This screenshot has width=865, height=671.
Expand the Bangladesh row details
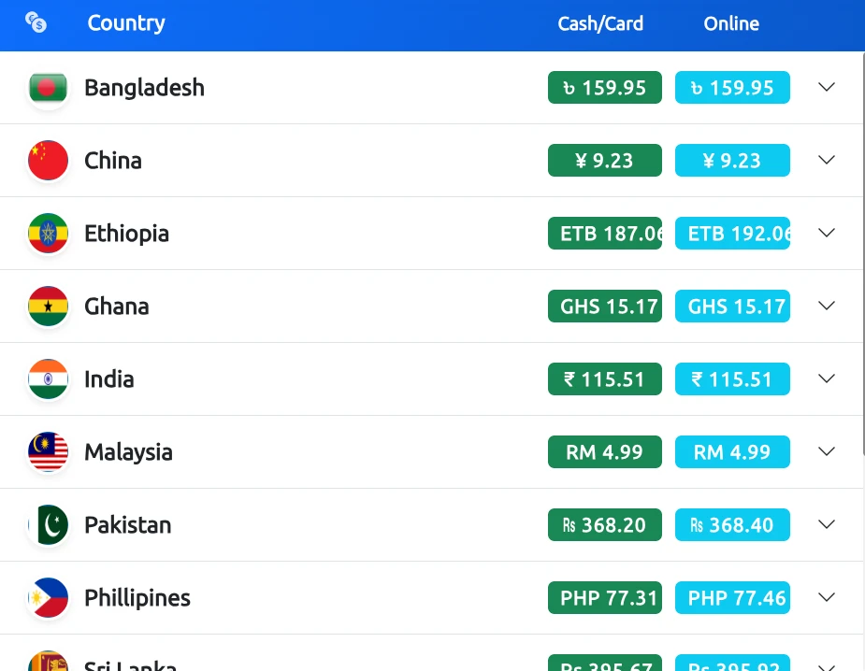(x=827, y=87)
